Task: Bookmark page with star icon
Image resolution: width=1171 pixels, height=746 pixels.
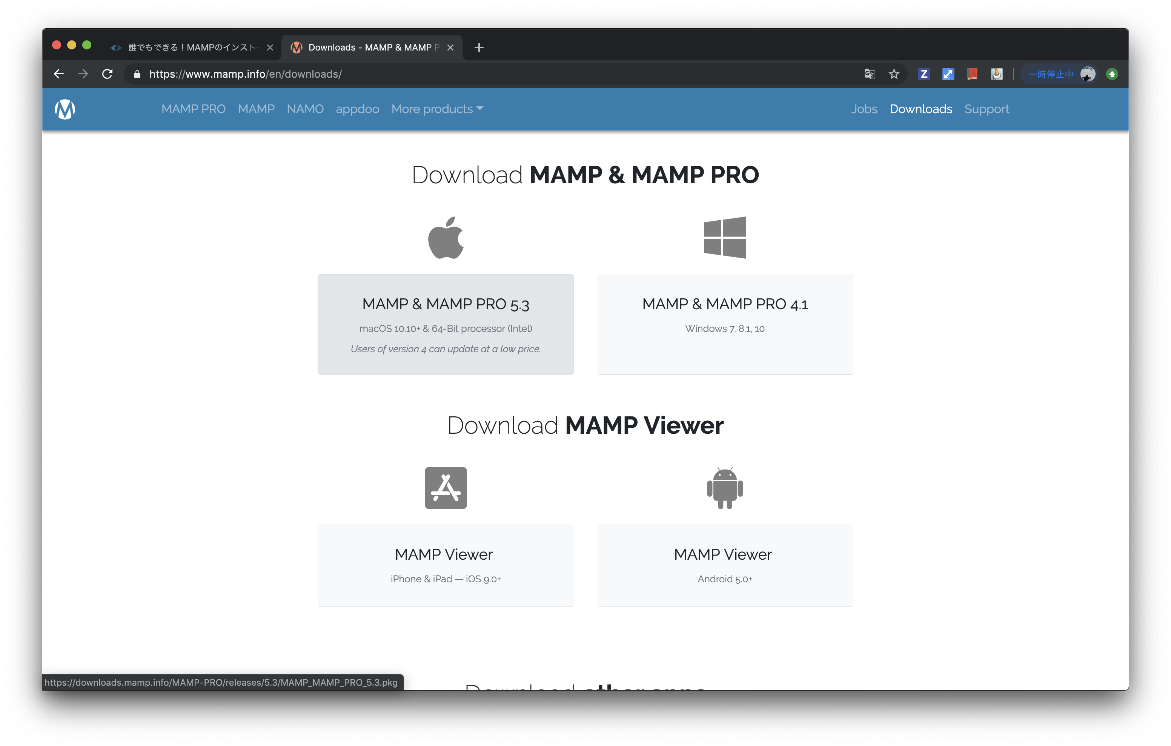Action: pos(894,74)
